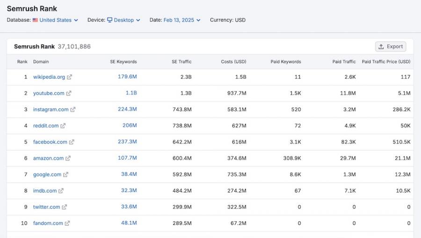Screen dimensions: 421x238
Task: Click the Costs (USD) column header
Action: 233,61
